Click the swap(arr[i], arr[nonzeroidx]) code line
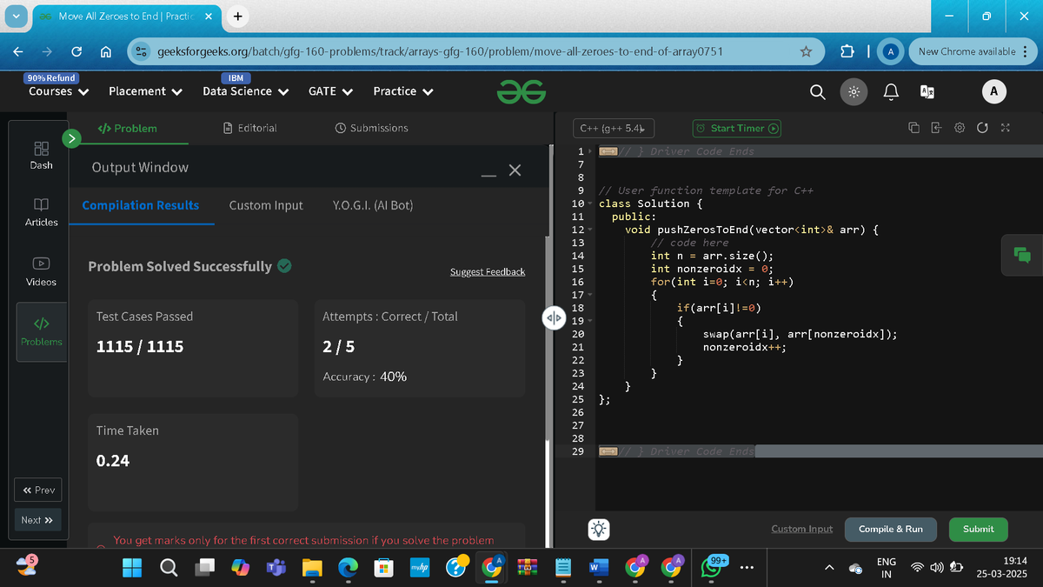Image resolution: width=1043 pixels, height=587 pixels. [800, 334]
